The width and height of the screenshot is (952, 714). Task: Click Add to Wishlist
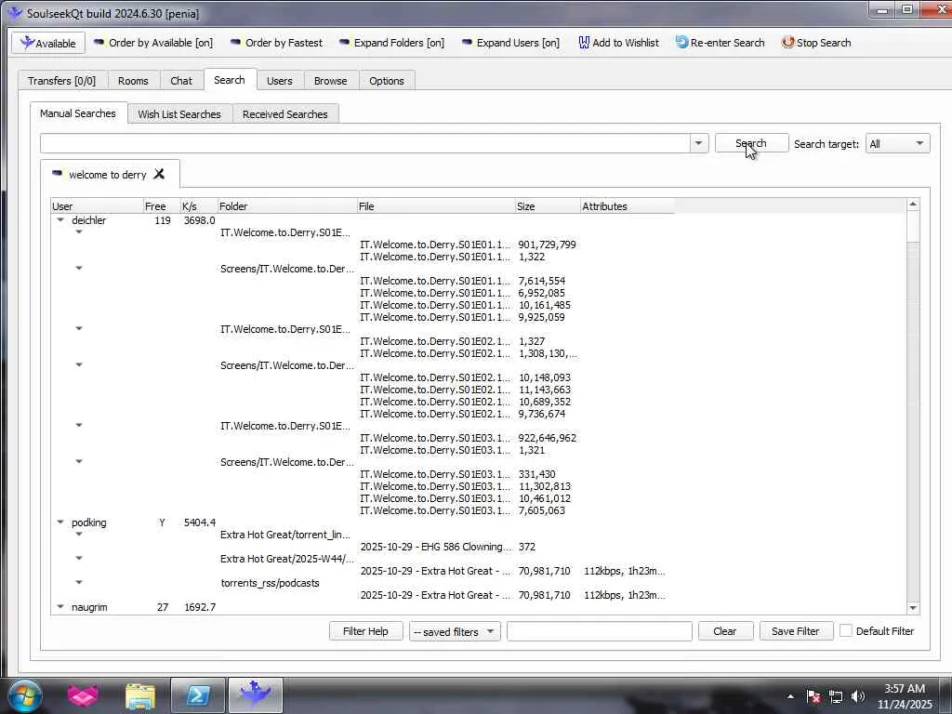[618, 43]
